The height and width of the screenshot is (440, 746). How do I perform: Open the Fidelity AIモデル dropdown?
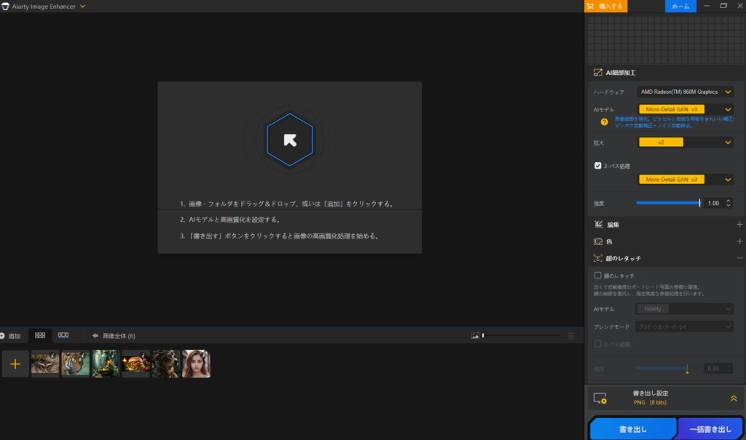684,309
